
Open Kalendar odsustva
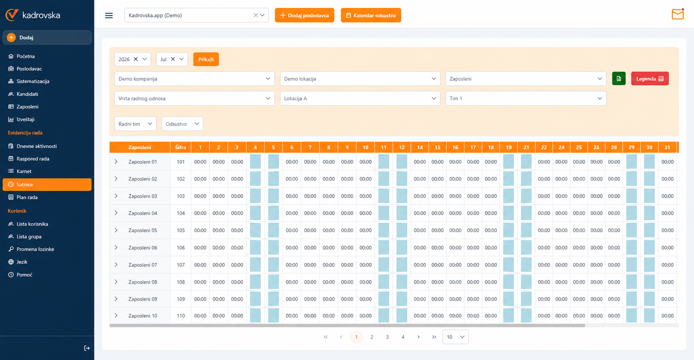pos(371,15)
